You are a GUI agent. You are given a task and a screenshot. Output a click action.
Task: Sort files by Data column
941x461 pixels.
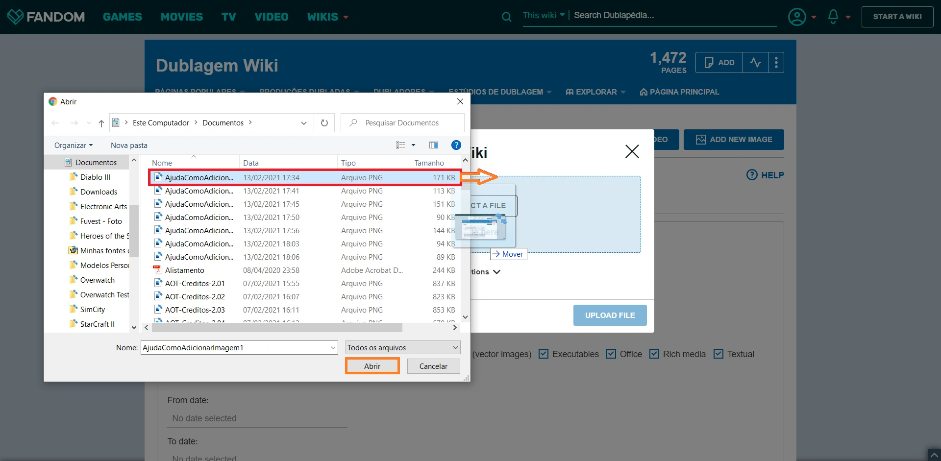pos(288,163)
